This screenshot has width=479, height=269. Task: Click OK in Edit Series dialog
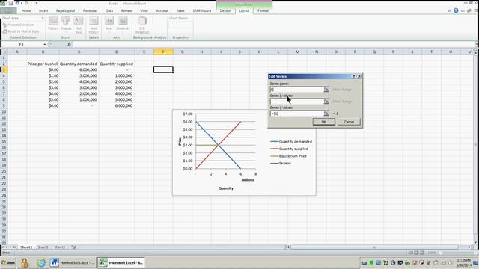(x=323, y=122)
